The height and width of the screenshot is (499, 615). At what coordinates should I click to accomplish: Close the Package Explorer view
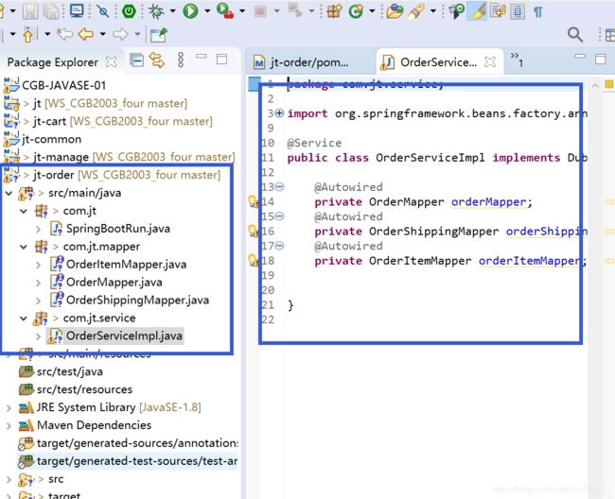pos(112,61)
